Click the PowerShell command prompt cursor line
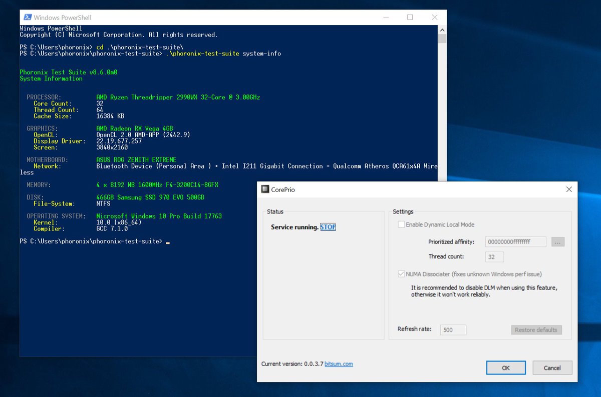Screen dimensions: 601x397 [95, 241]
